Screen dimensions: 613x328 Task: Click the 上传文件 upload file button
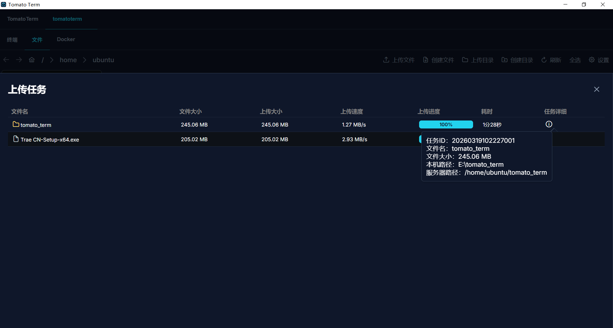coord(399,60)
